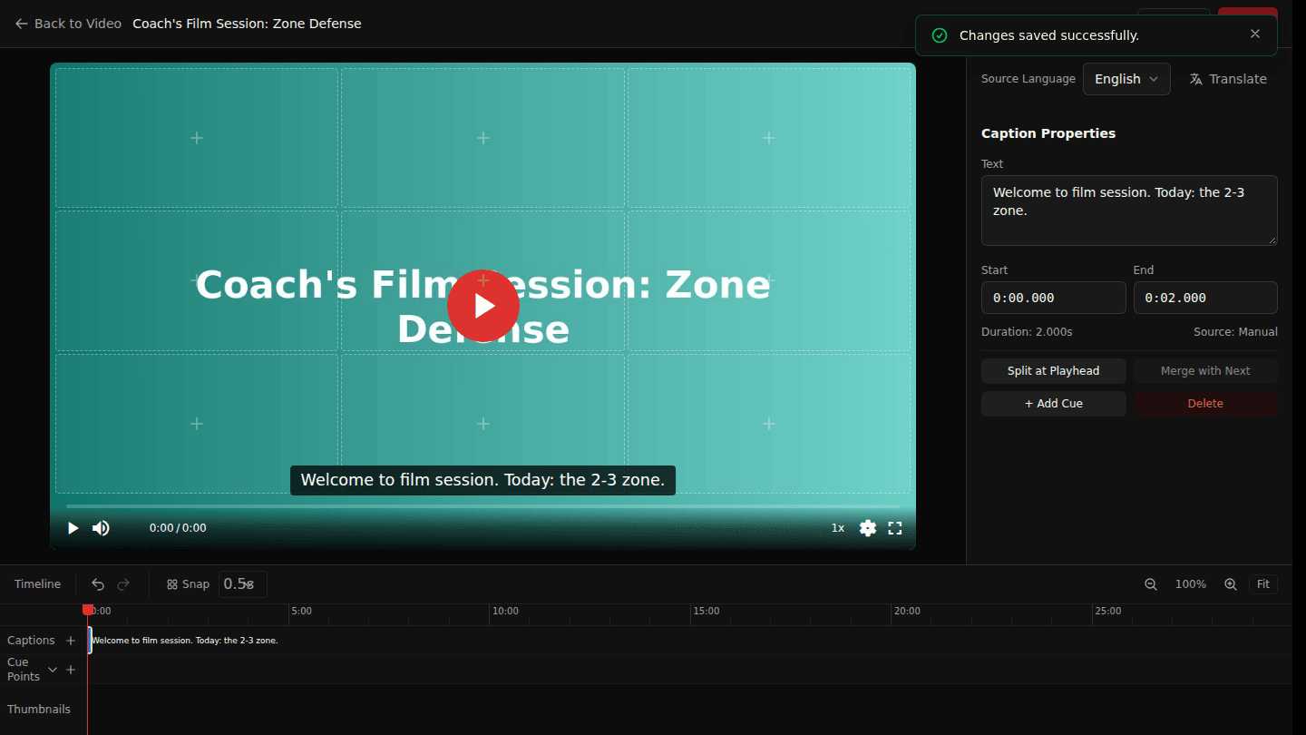Open player settings gear icon
The image size is (1306, 735).
[x=868, y=528]
